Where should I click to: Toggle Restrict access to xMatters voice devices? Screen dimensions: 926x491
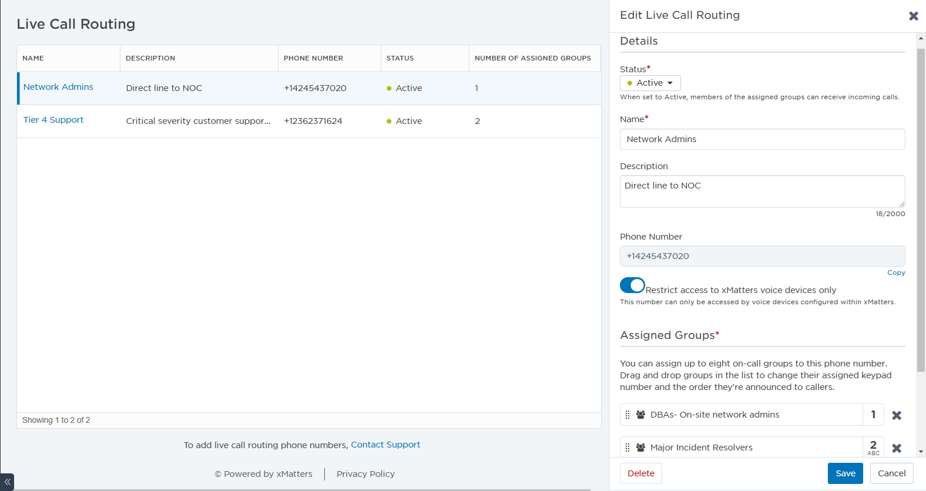632,285
